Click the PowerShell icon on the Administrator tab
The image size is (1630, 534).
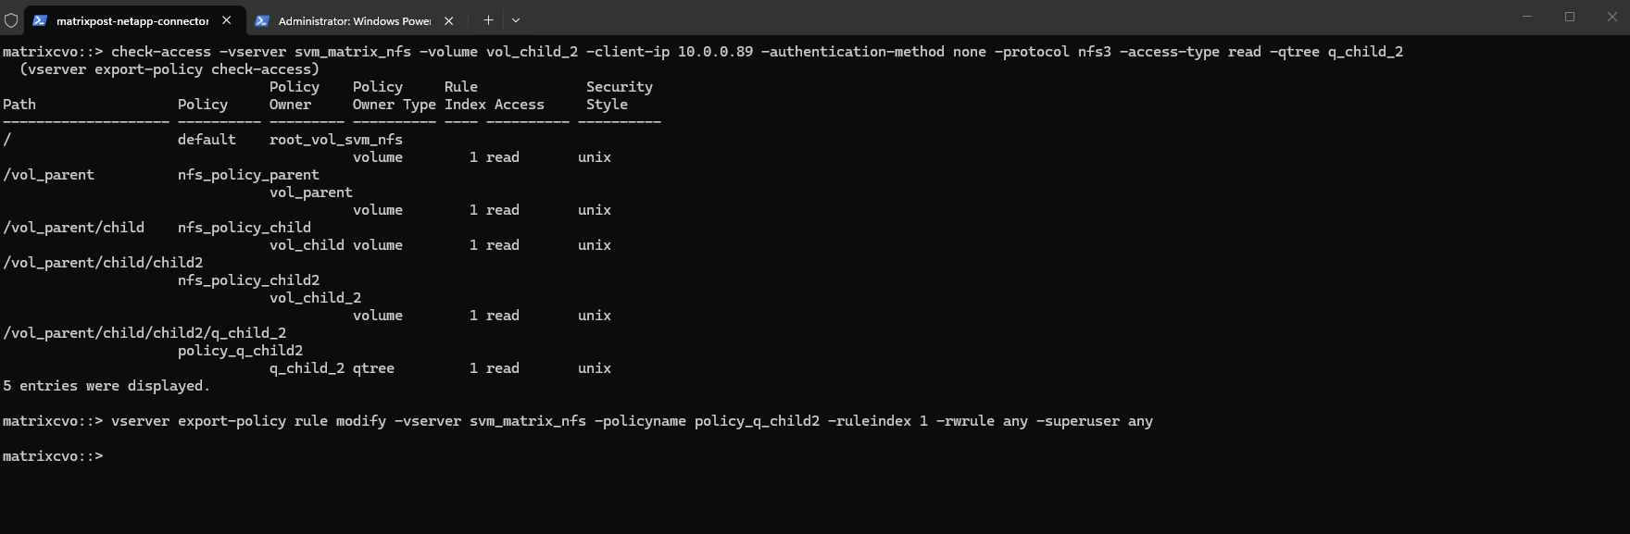click(x=262, y=20)
